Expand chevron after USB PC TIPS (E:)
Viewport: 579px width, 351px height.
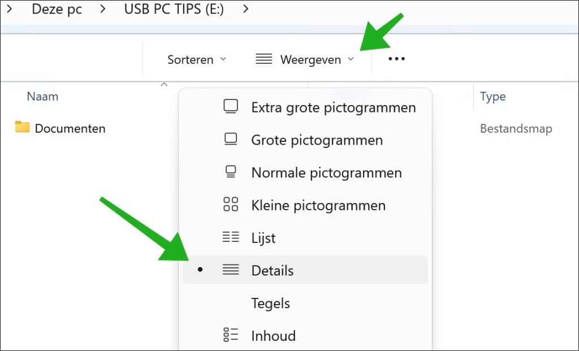(245, 9)
